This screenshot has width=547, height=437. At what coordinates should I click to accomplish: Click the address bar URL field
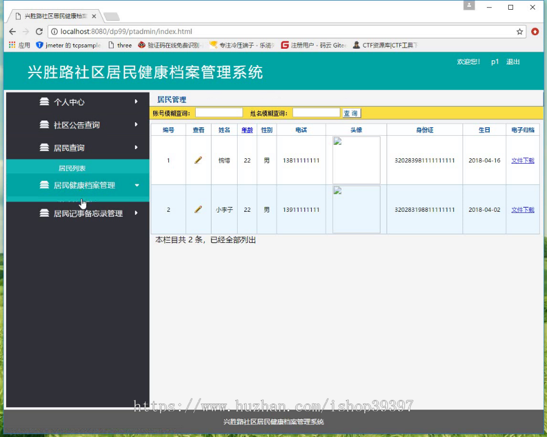point(286,32)
